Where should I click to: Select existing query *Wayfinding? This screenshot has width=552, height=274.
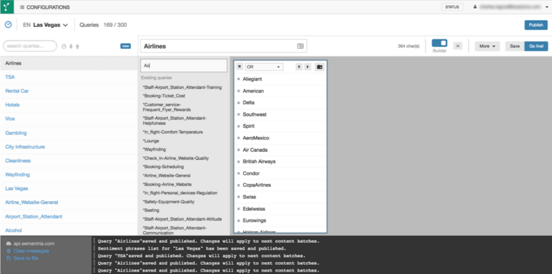tap(154, 149)
